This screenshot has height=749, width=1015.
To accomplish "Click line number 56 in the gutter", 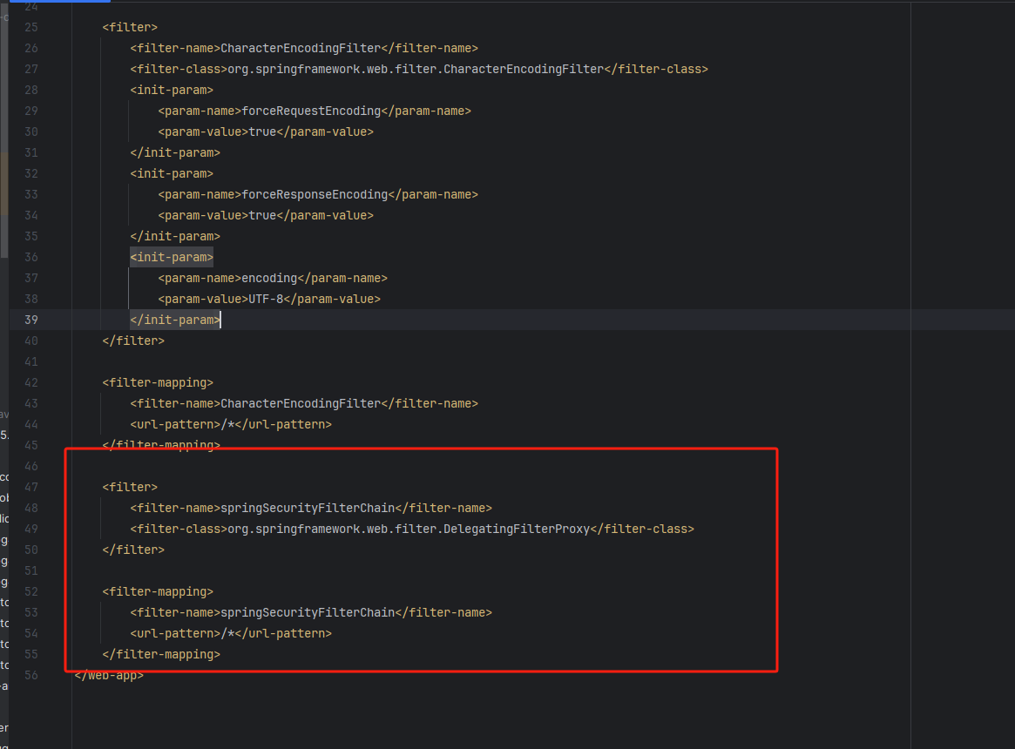I will [x=30, y=675].
